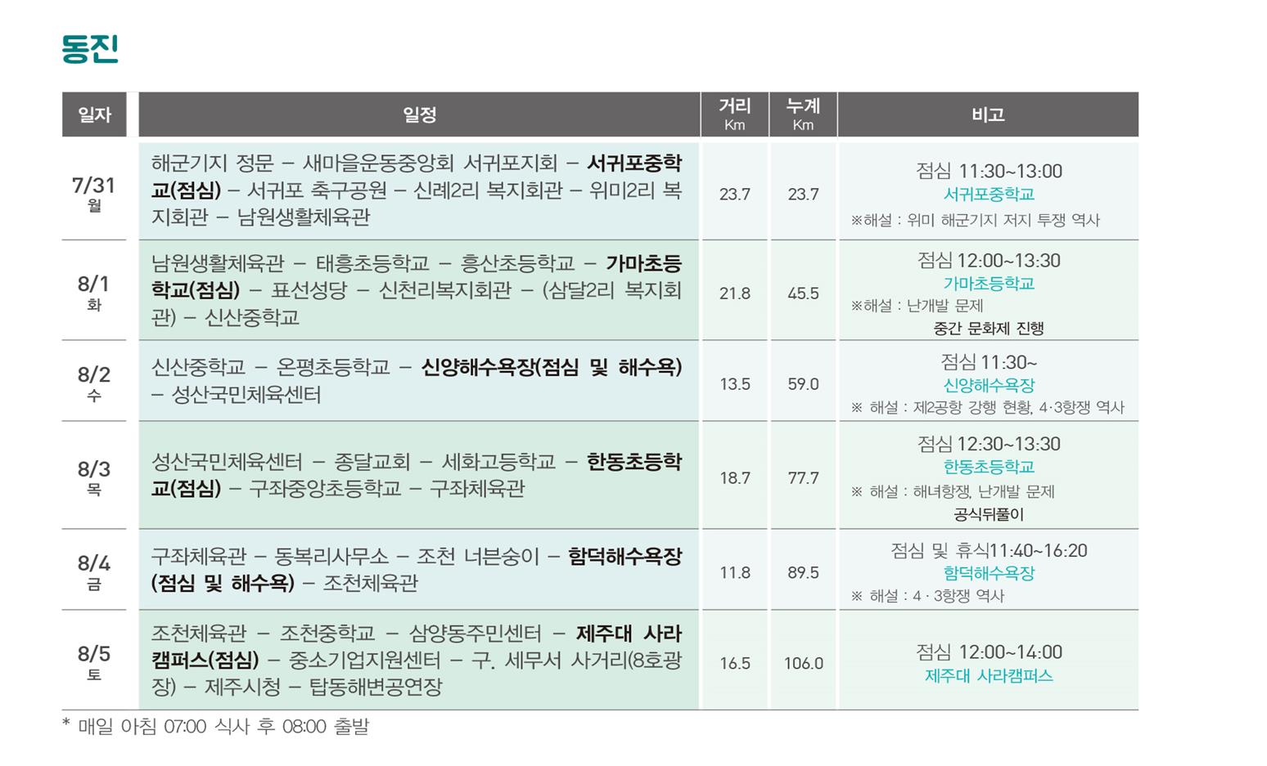Click the cumulative value 77.7
This screenshot has width=1267, height=766.
tap(803, 477)
